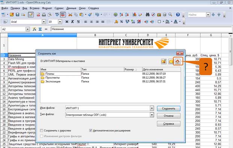233x148 pixels.
Task: Expand the Найти search history dropdown
Action: [x=208, y=15]
